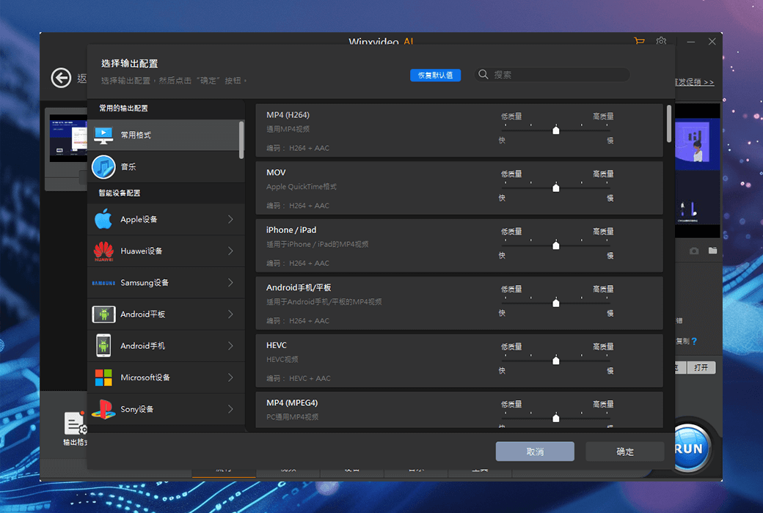Click the 输出格式 document icon
The height and width of the screenshot is (513, 763).
pyautogui.click(x=75, y=424)
